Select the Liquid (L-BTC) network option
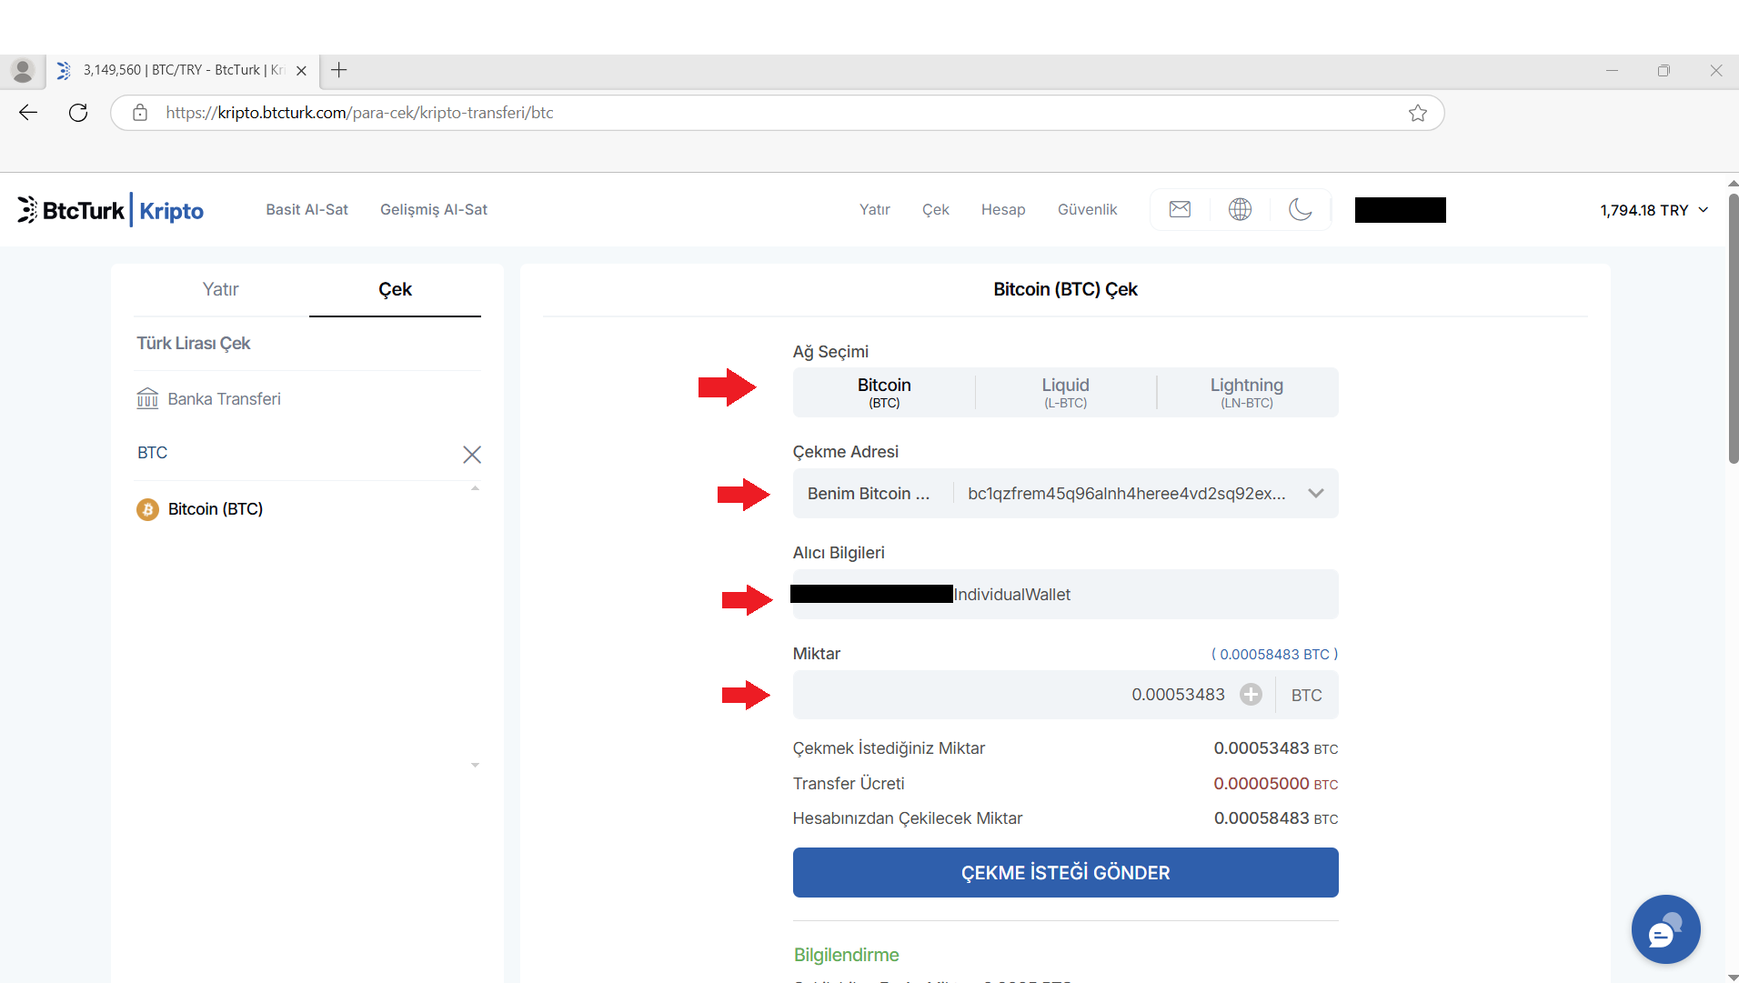The height and width of the screenshot is (983, 1739). click(1065, 393)
